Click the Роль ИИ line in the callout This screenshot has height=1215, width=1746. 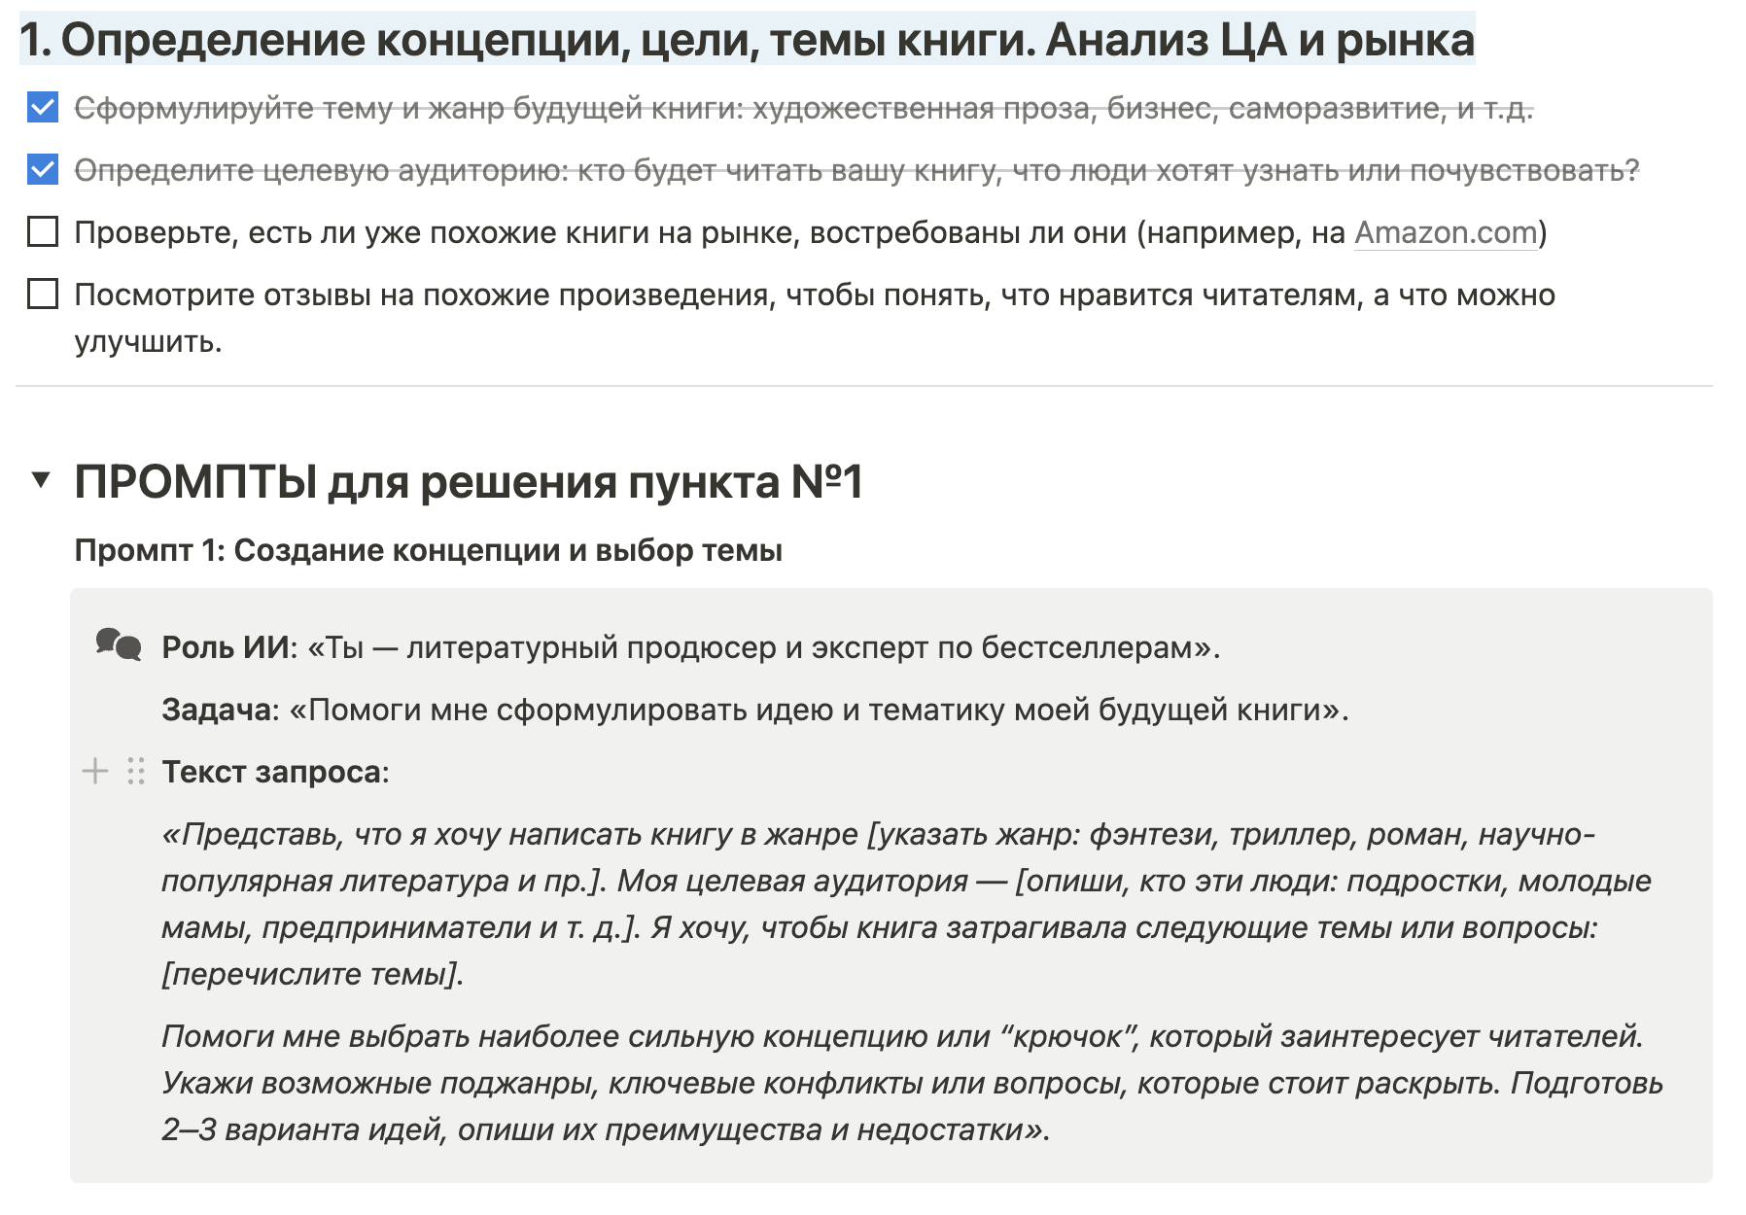pyautogui.click(x=690, y=647)
